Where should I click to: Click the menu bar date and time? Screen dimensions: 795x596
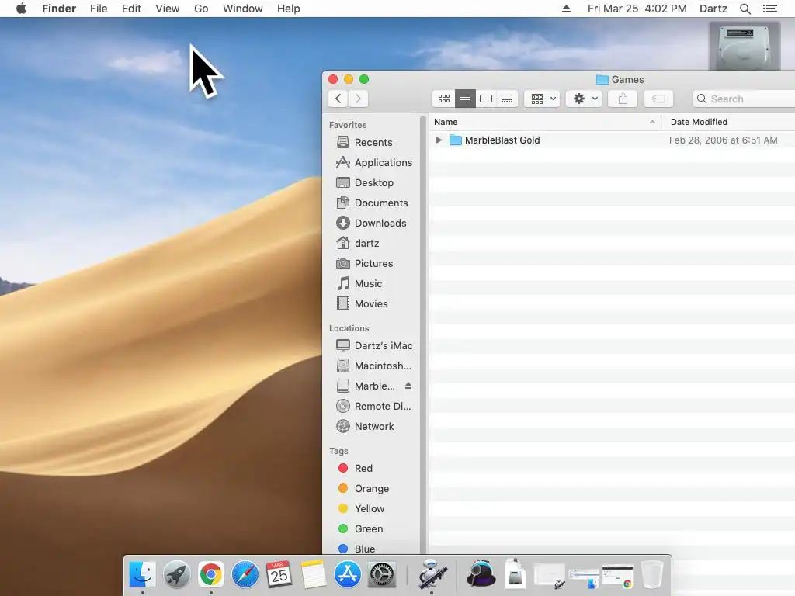coord(637,9)
